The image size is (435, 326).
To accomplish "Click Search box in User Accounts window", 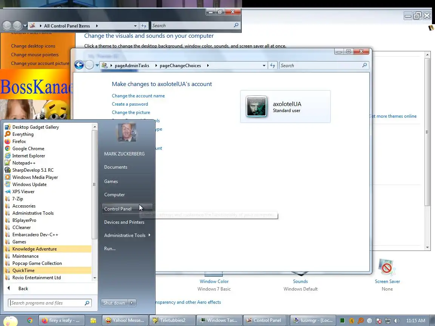I will pos(324,66).
